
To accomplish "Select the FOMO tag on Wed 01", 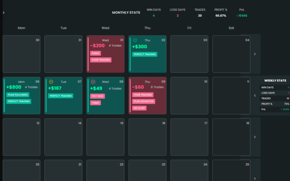I will (x=95, y=53).
